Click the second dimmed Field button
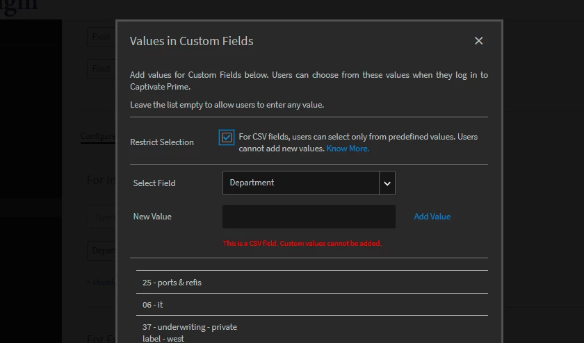The width and height of the screenshot is (584, 343). pos(102,69)
